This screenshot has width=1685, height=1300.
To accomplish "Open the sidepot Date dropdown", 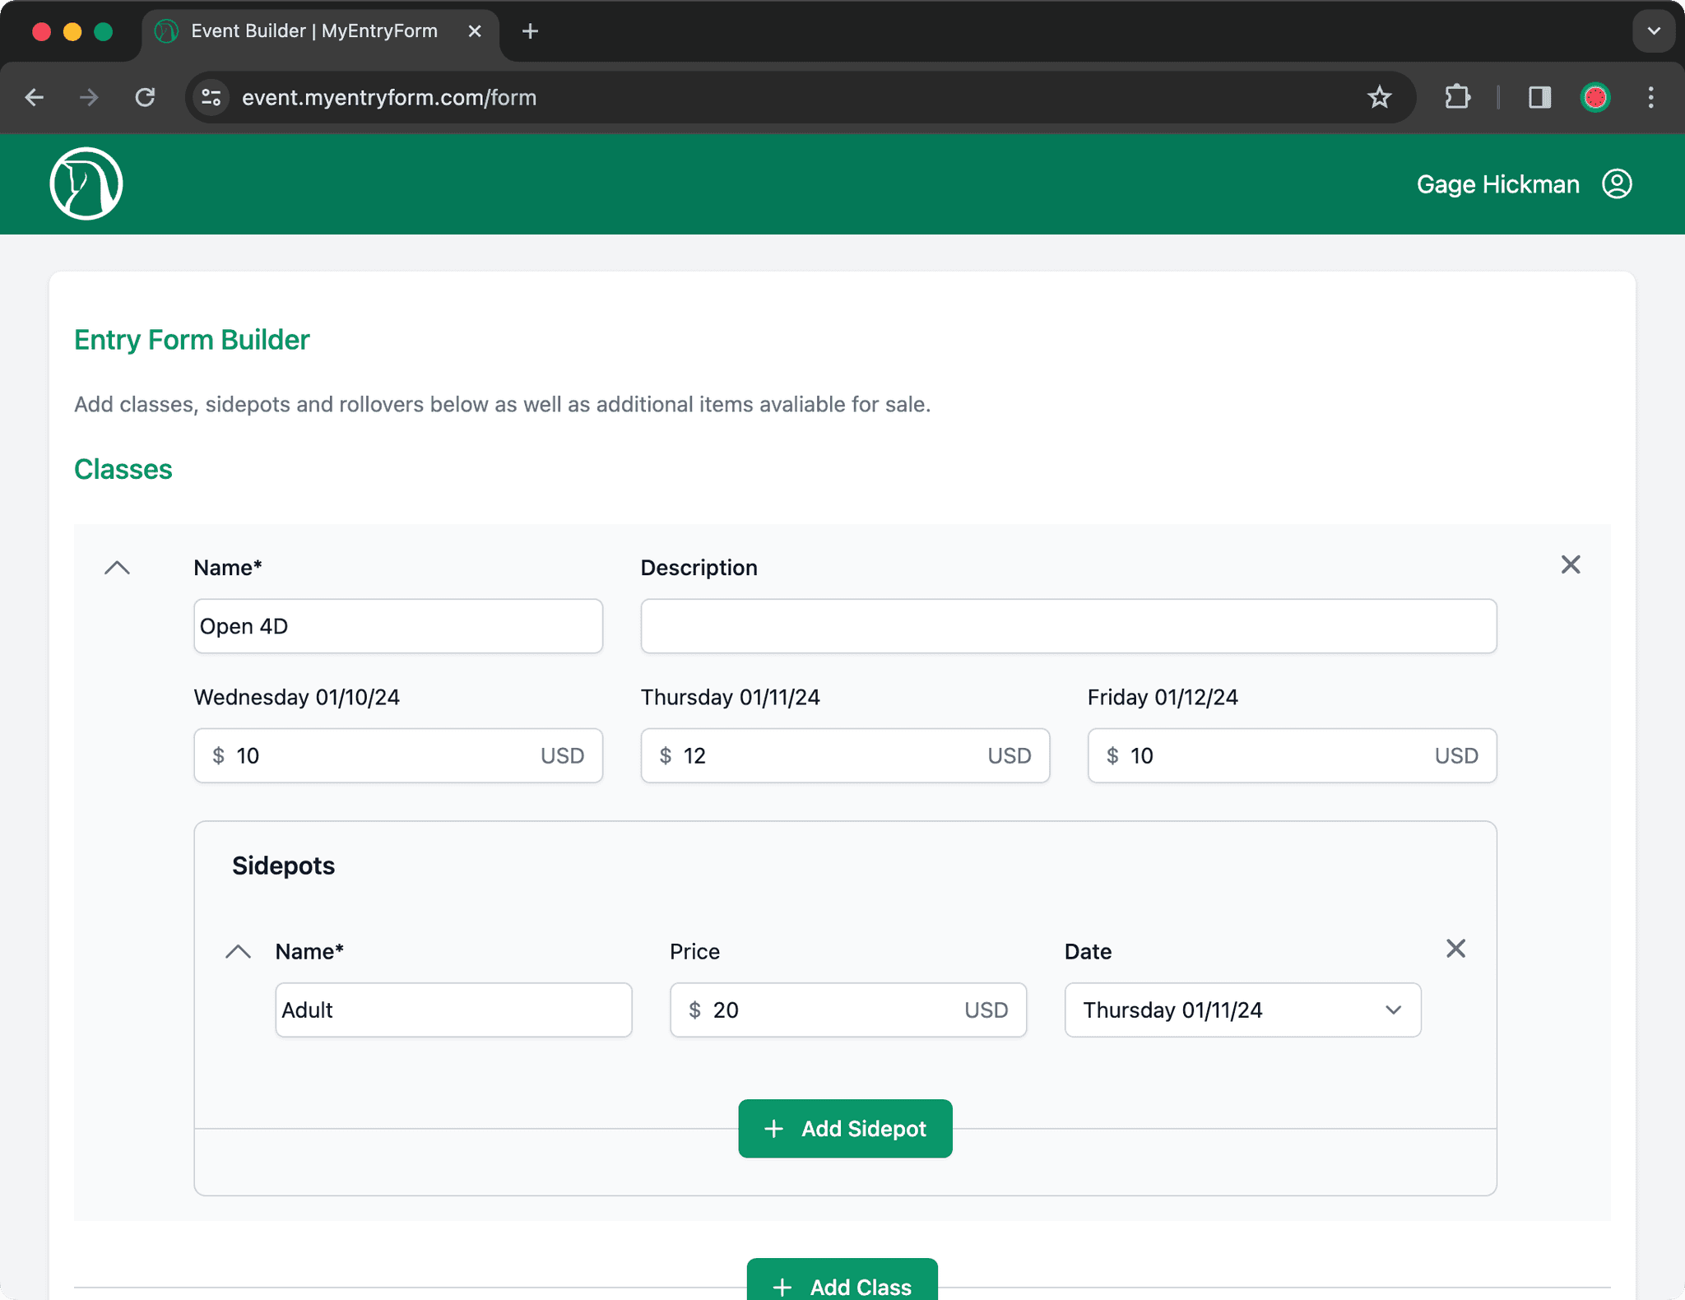I will [1241, 1010].
